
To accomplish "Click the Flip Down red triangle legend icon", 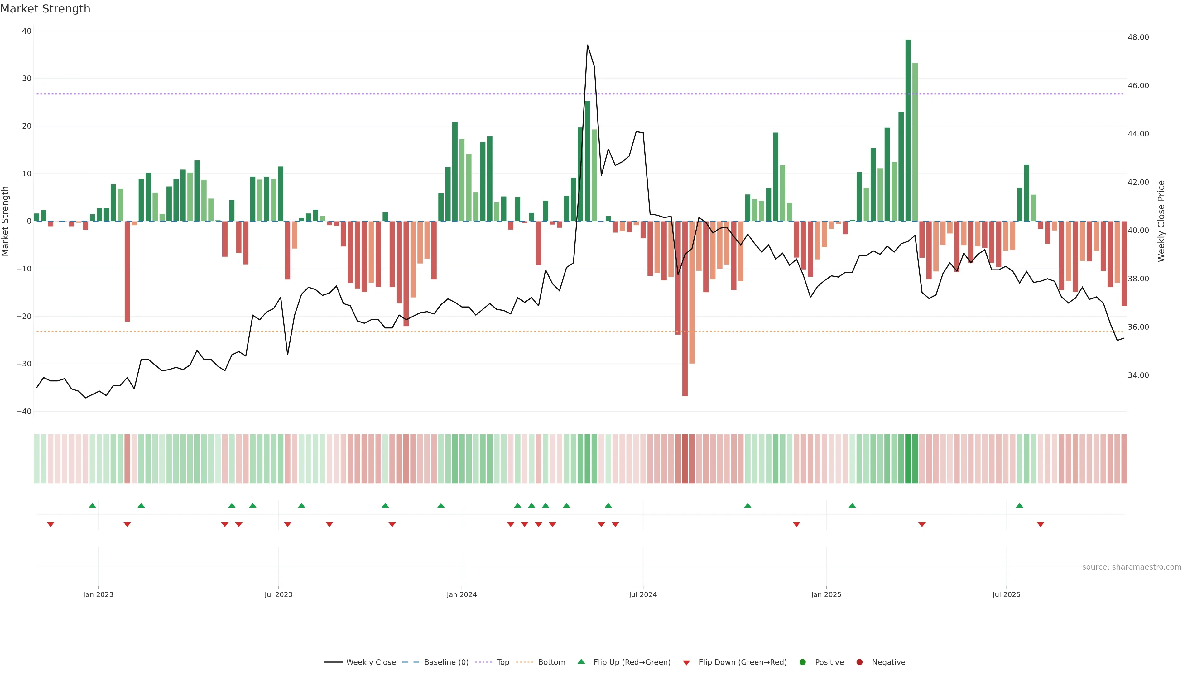I will point(686,662).
